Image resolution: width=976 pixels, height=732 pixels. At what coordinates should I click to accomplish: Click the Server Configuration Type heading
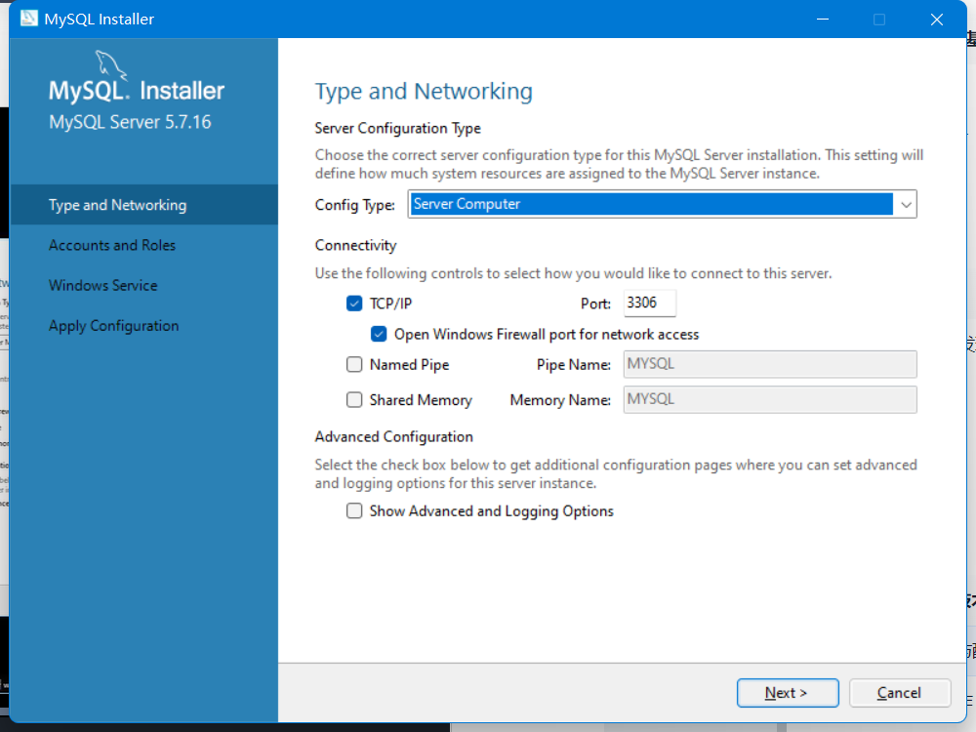(398, 128)
